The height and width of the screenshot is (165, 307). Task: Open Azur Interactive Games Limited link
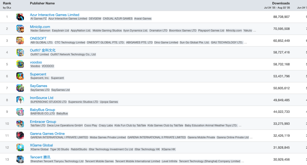click(55, 15)
